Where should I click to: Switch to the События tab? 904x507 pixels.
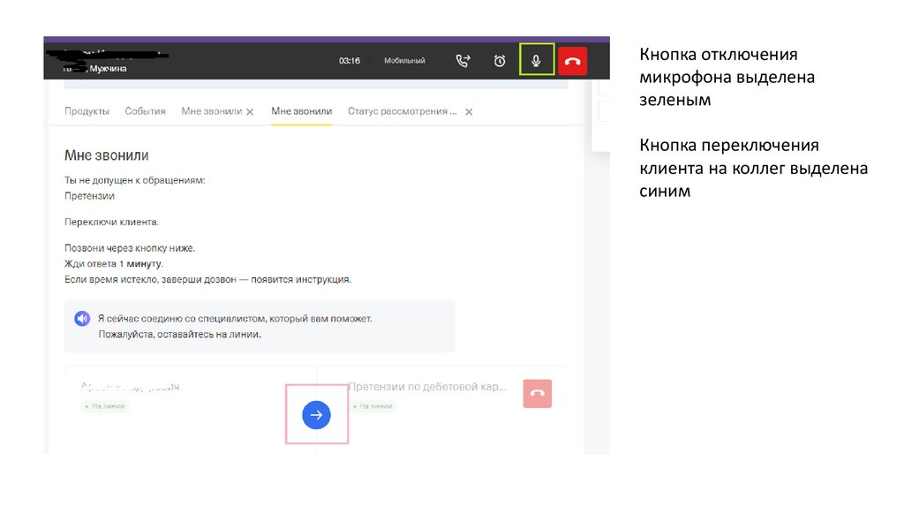(145, 111)
